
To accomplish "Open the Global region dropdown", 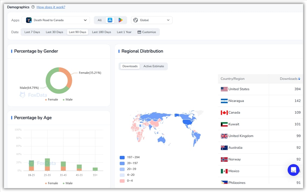I will [x=152, y=20].
